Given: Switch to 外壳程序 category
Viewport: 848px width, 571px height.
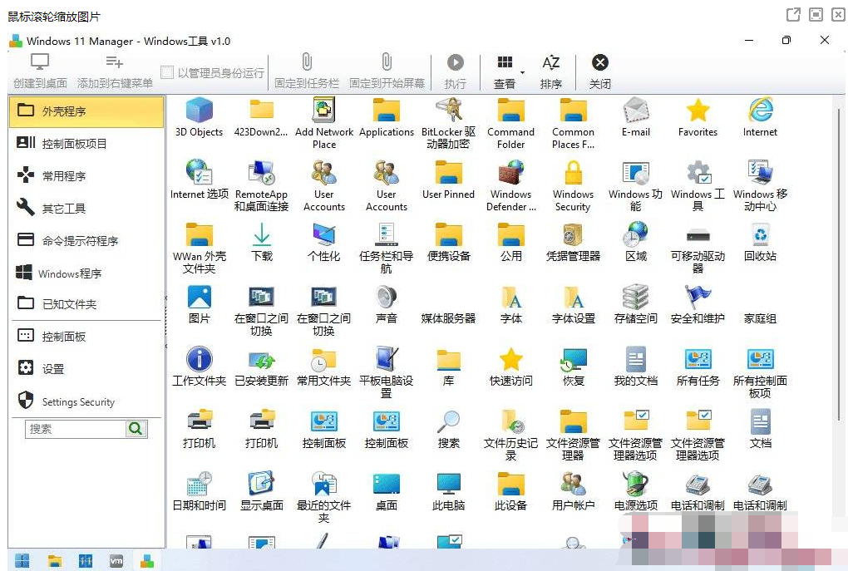Looking at the screenshot, I should click(86, 111).
